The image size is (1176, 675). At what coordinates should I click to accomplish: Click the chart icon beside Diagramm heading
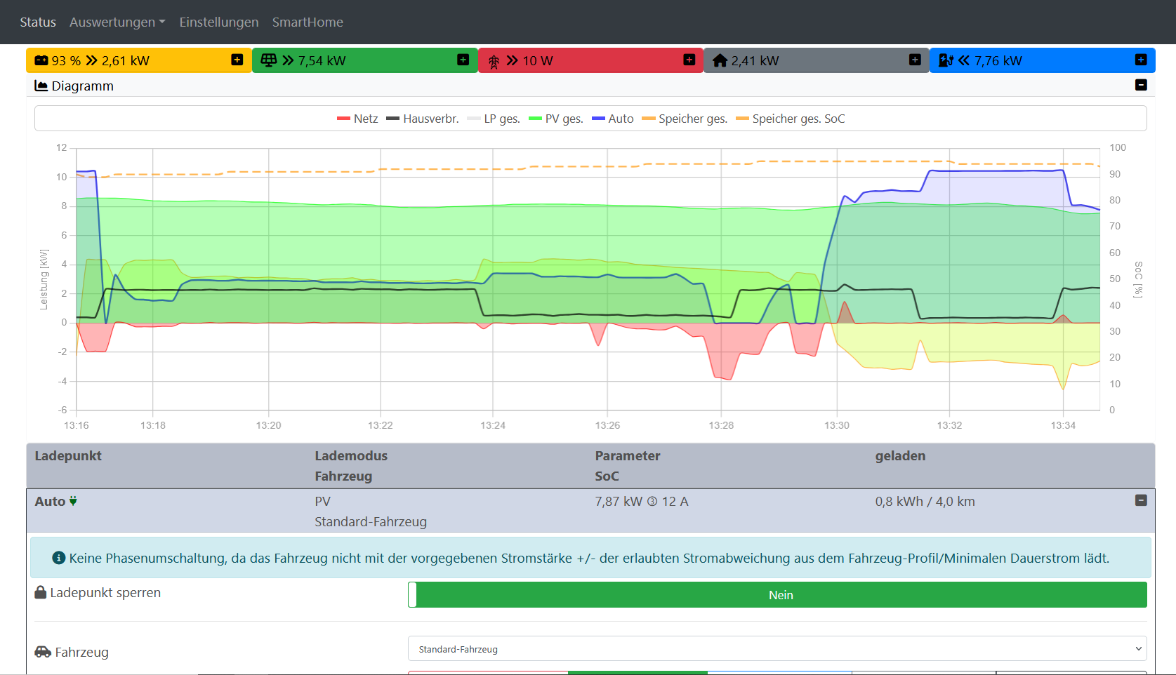pos(41,86)
